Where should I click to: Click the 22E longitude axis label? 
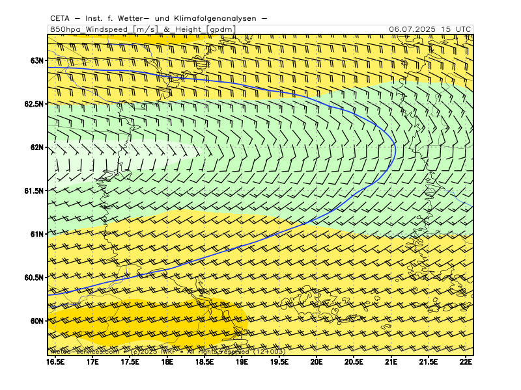[466, 362]
